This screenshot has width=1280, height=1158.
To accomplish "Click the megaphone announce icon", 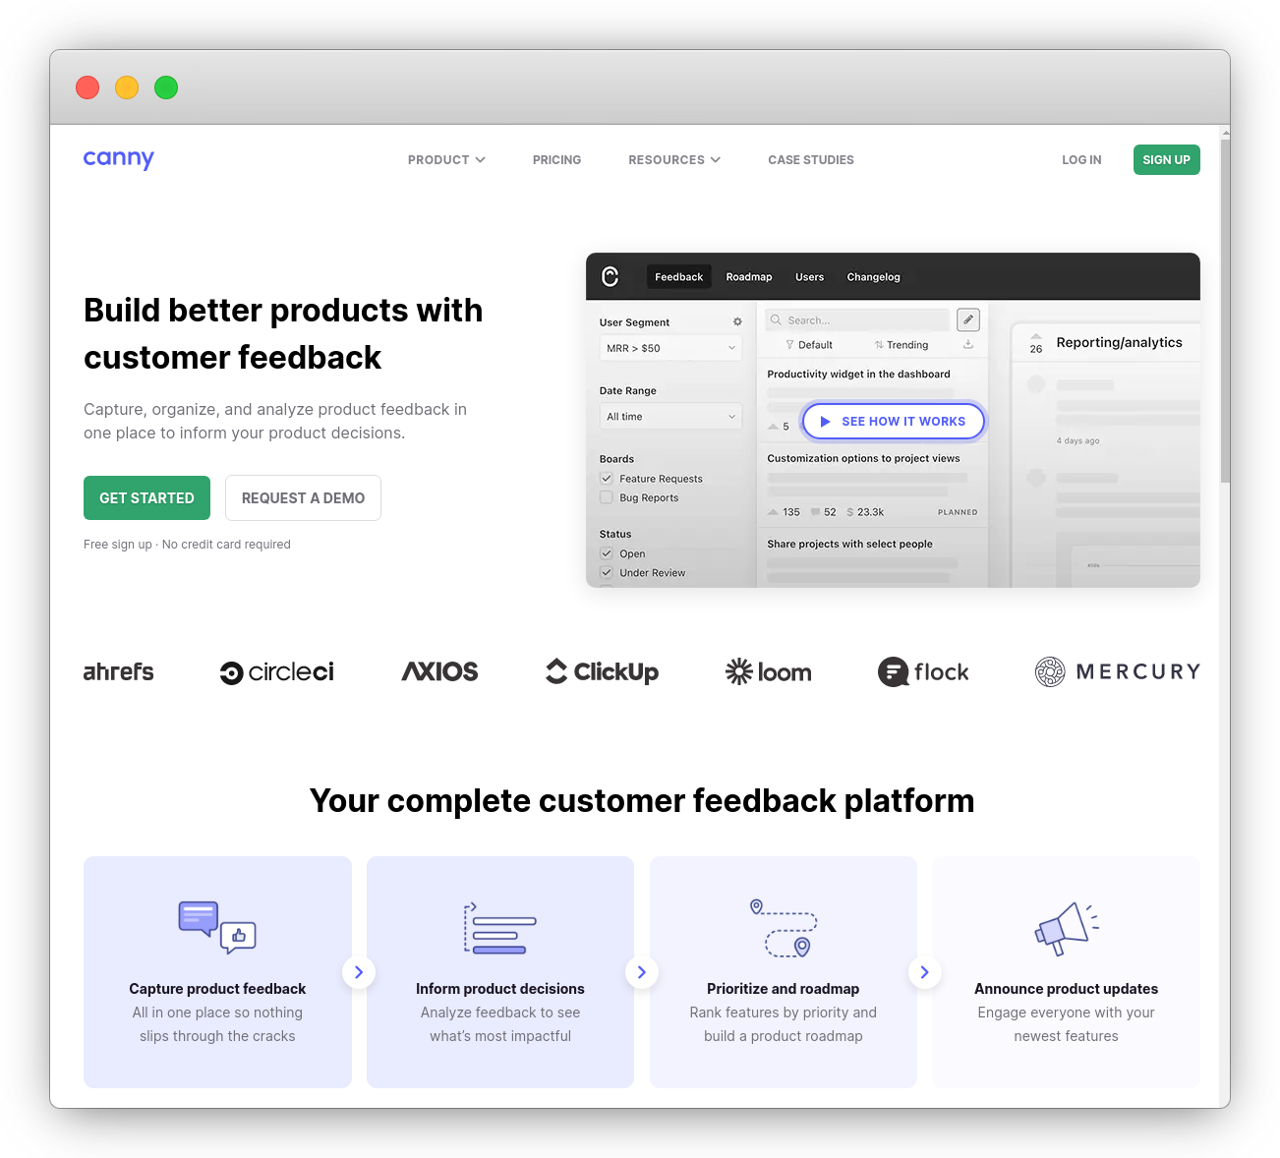I will tap(1067, 928).
